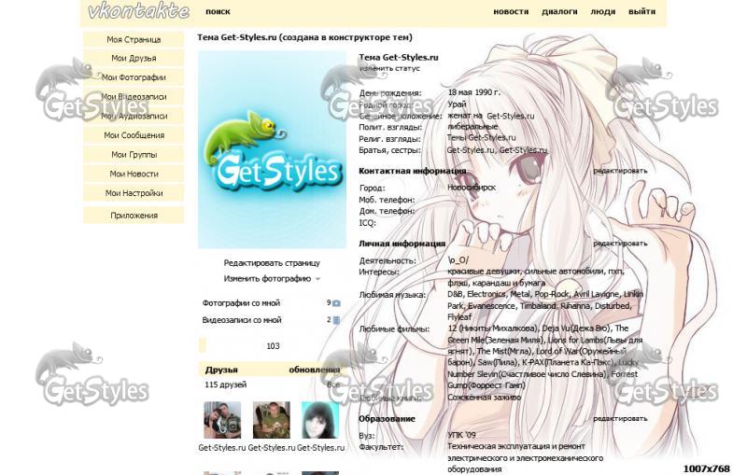Click activity value \o_O/

(x=458, y=260)
